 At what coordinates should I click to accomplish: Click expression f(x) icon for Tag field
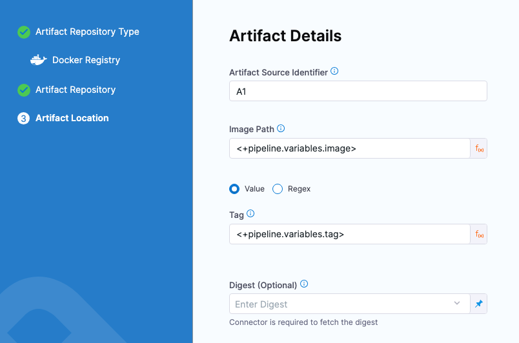[479, 234]
